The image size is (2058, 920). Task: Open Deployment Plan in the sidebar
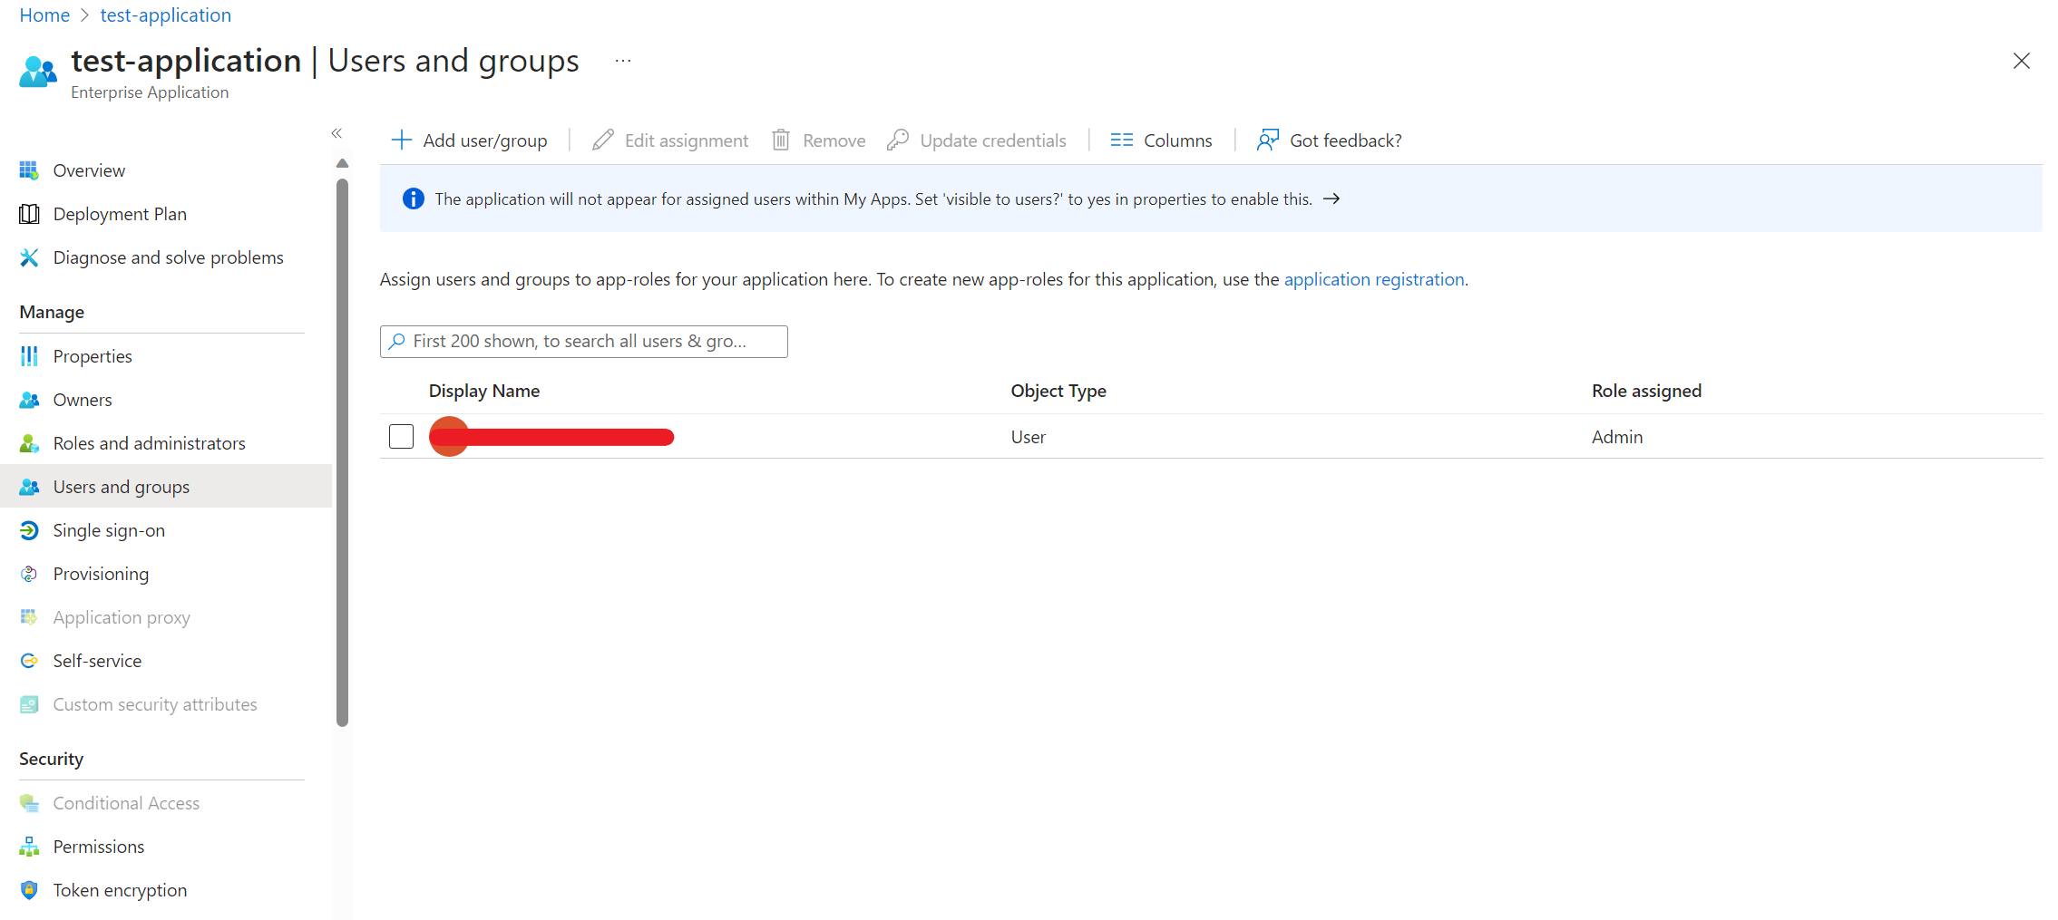(121, 214)
